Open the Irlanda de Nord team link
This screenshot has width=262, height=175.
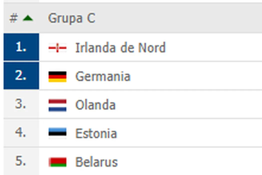[x=120, y=47]
